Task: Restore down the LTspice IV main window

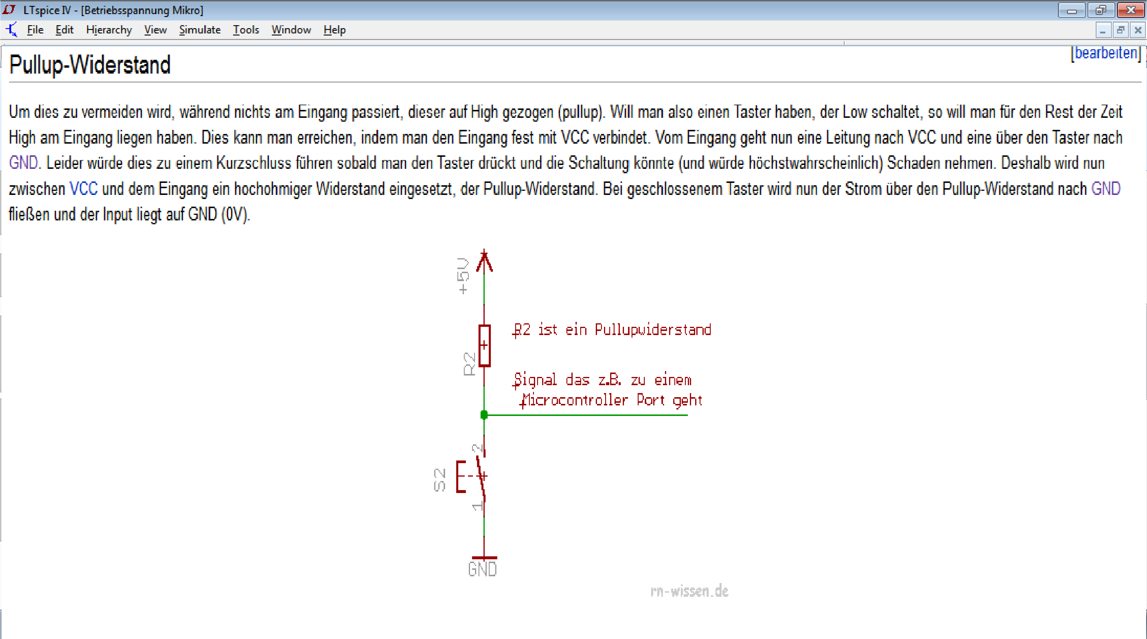Action: pyautogui.click(x=1101, y=10)
